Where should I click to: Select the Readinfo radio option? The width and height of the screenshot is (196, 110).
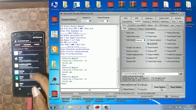click(x=150, y=33)
